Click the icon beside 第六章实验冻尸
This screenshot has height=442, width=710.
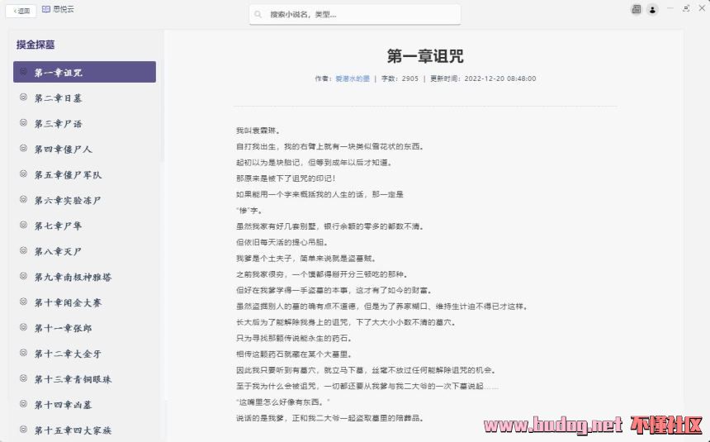[x=24, y=199]
